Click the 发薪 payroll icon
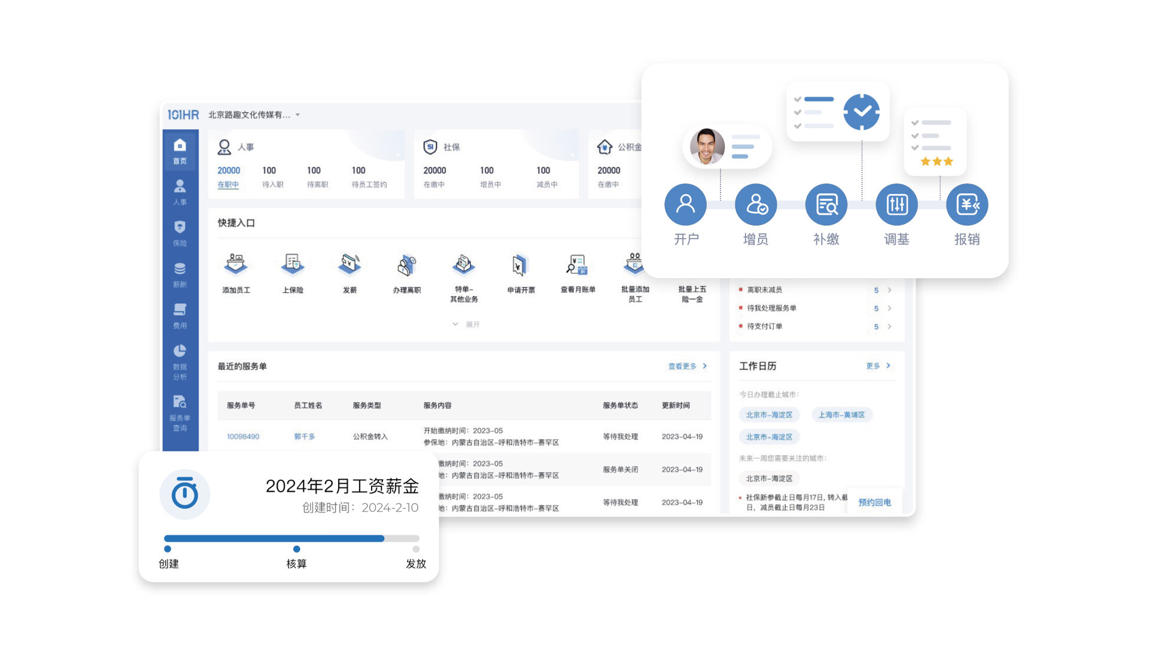Image resolution: width=1149 pixels, height=646 pixels. click(x=349, y=265)
